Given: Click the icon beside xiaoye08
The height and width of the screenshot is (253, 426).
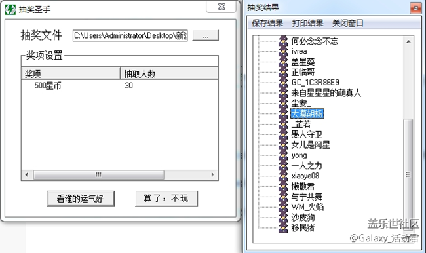Looking at the screenshot, I should [283, 176].
